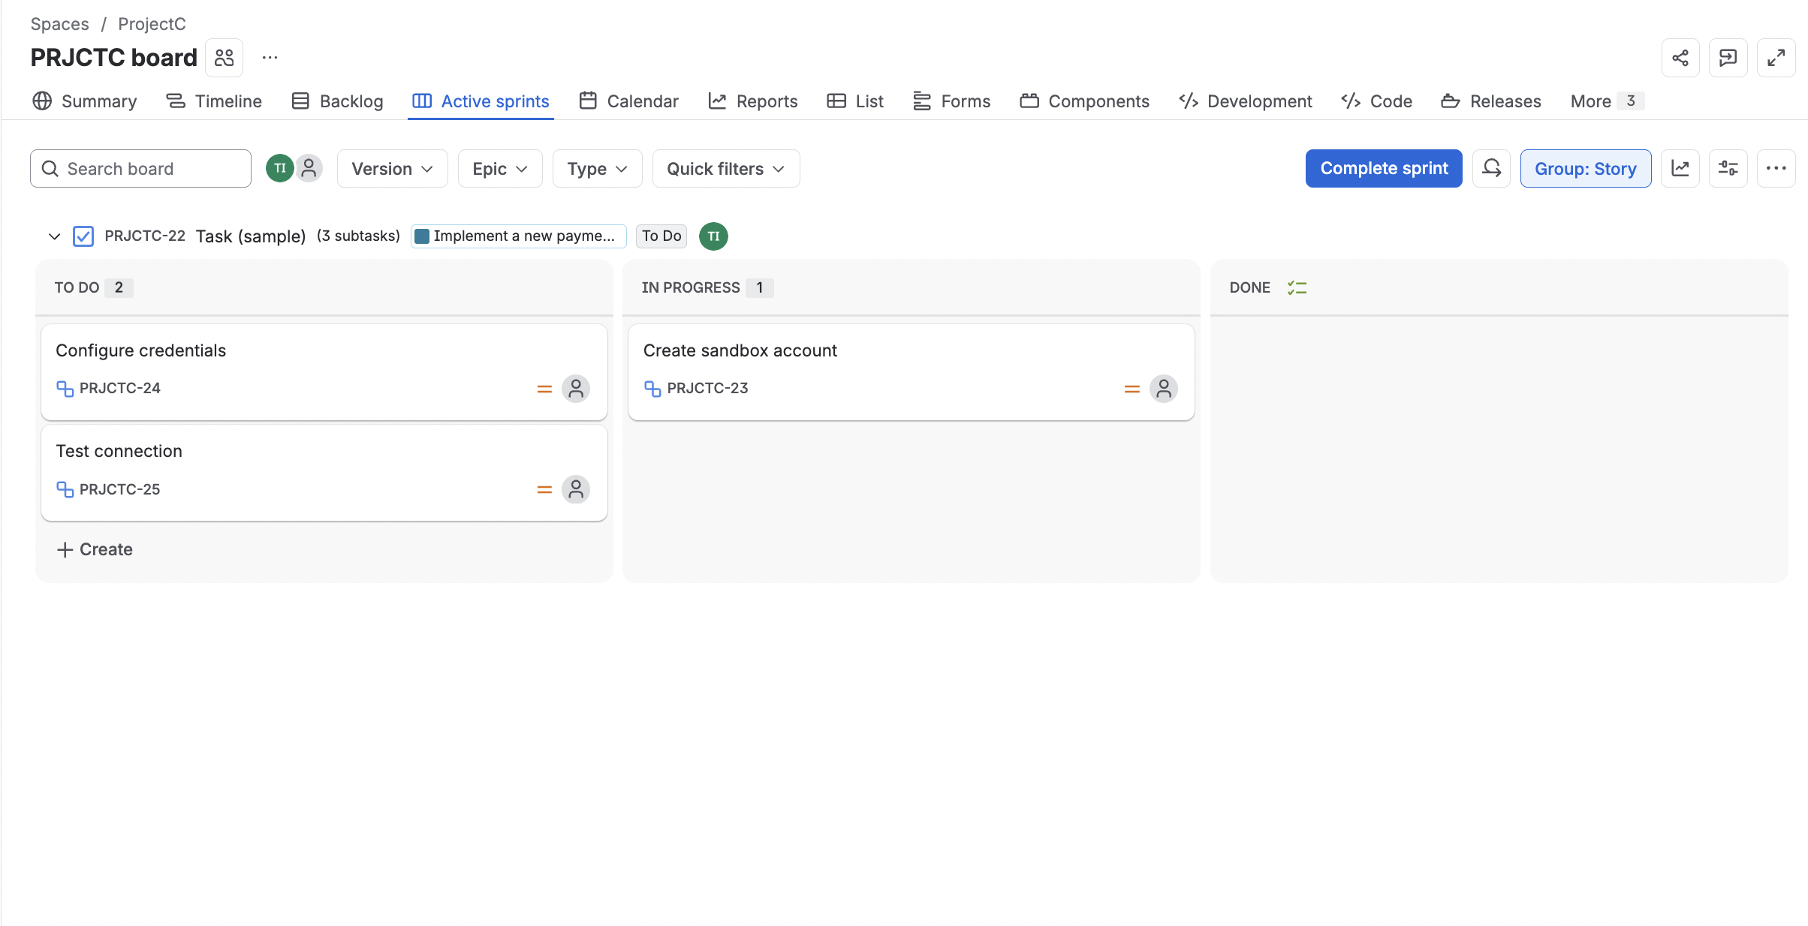
Task: Go to the Reports tab
Action: (x=753, y=101)
